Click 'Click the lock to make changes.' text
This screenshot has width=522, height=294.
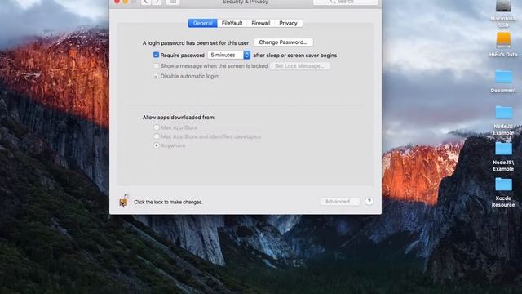(168, 202)
